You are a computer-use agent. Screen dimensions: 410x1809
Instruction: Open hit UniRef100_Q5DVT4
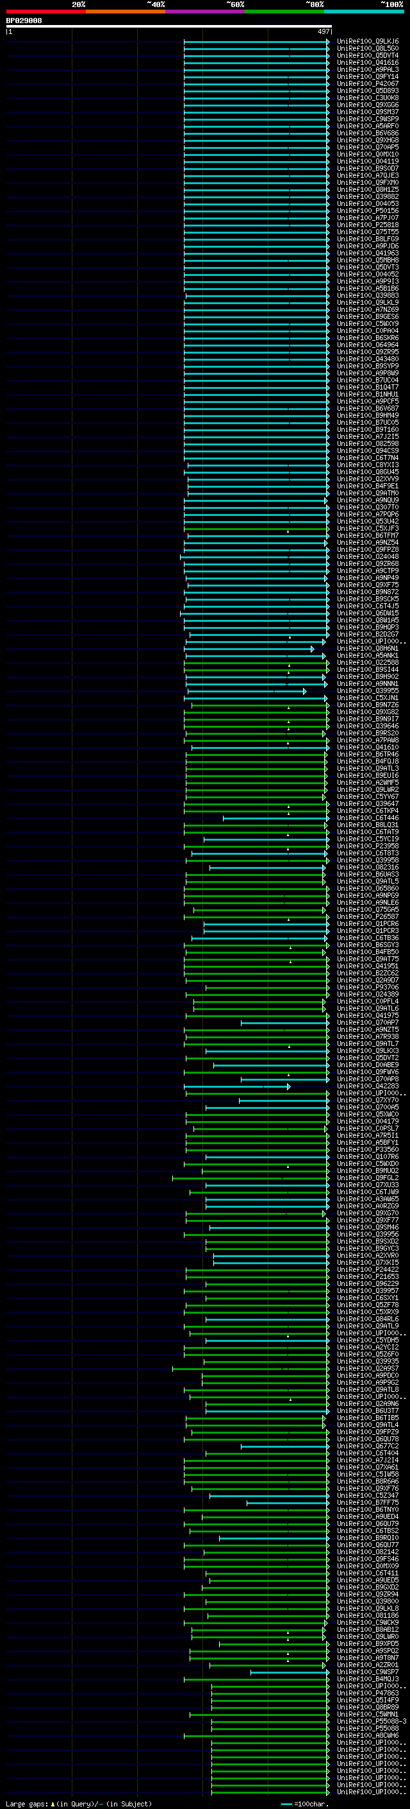pos(368,55)
